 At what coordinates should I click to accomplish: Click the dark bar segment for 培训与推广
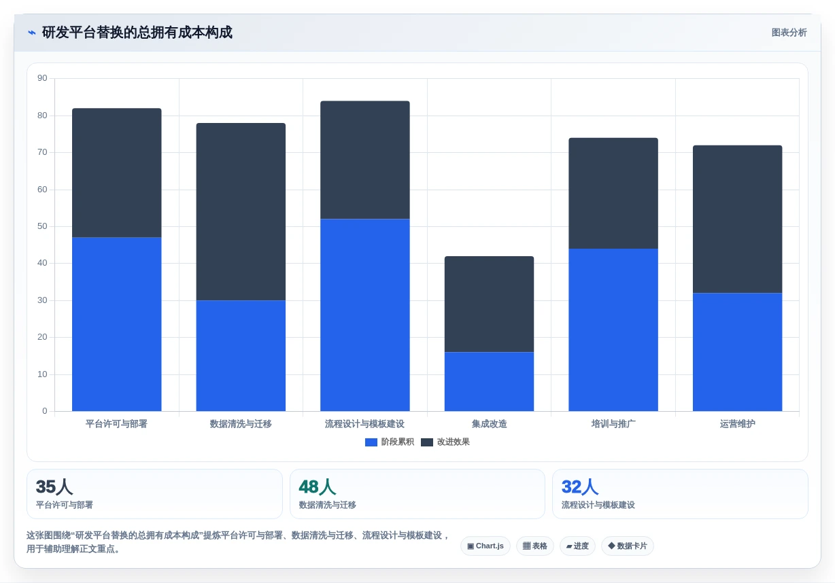tap(613, 193)
